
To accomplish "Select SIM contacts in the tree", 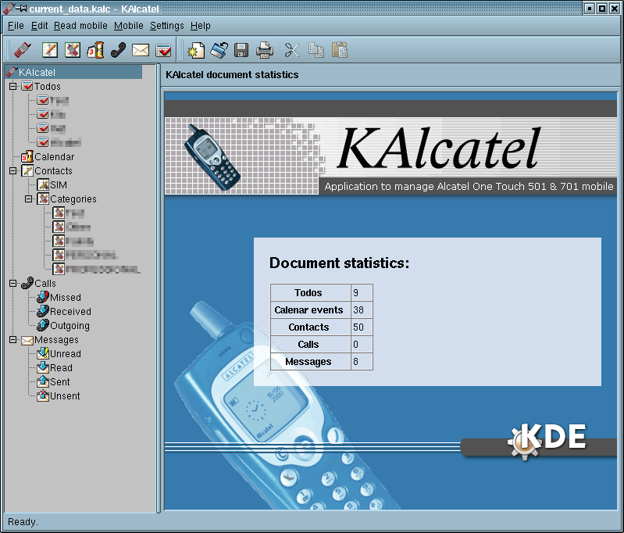I will (59, 185).
